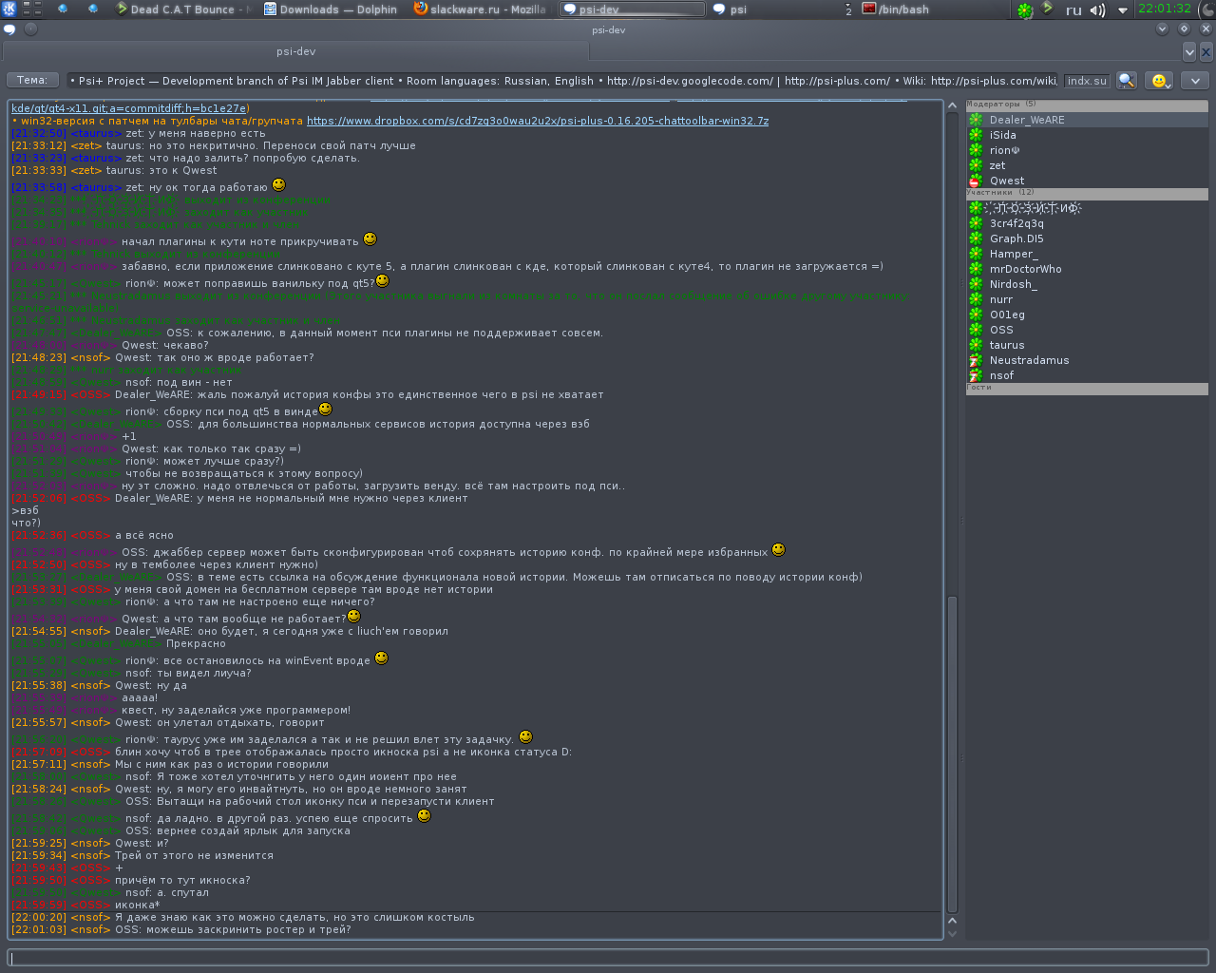Collapse the Модераторы (5) group header
The image size is (1216, 973).
tap(1087, 105)
